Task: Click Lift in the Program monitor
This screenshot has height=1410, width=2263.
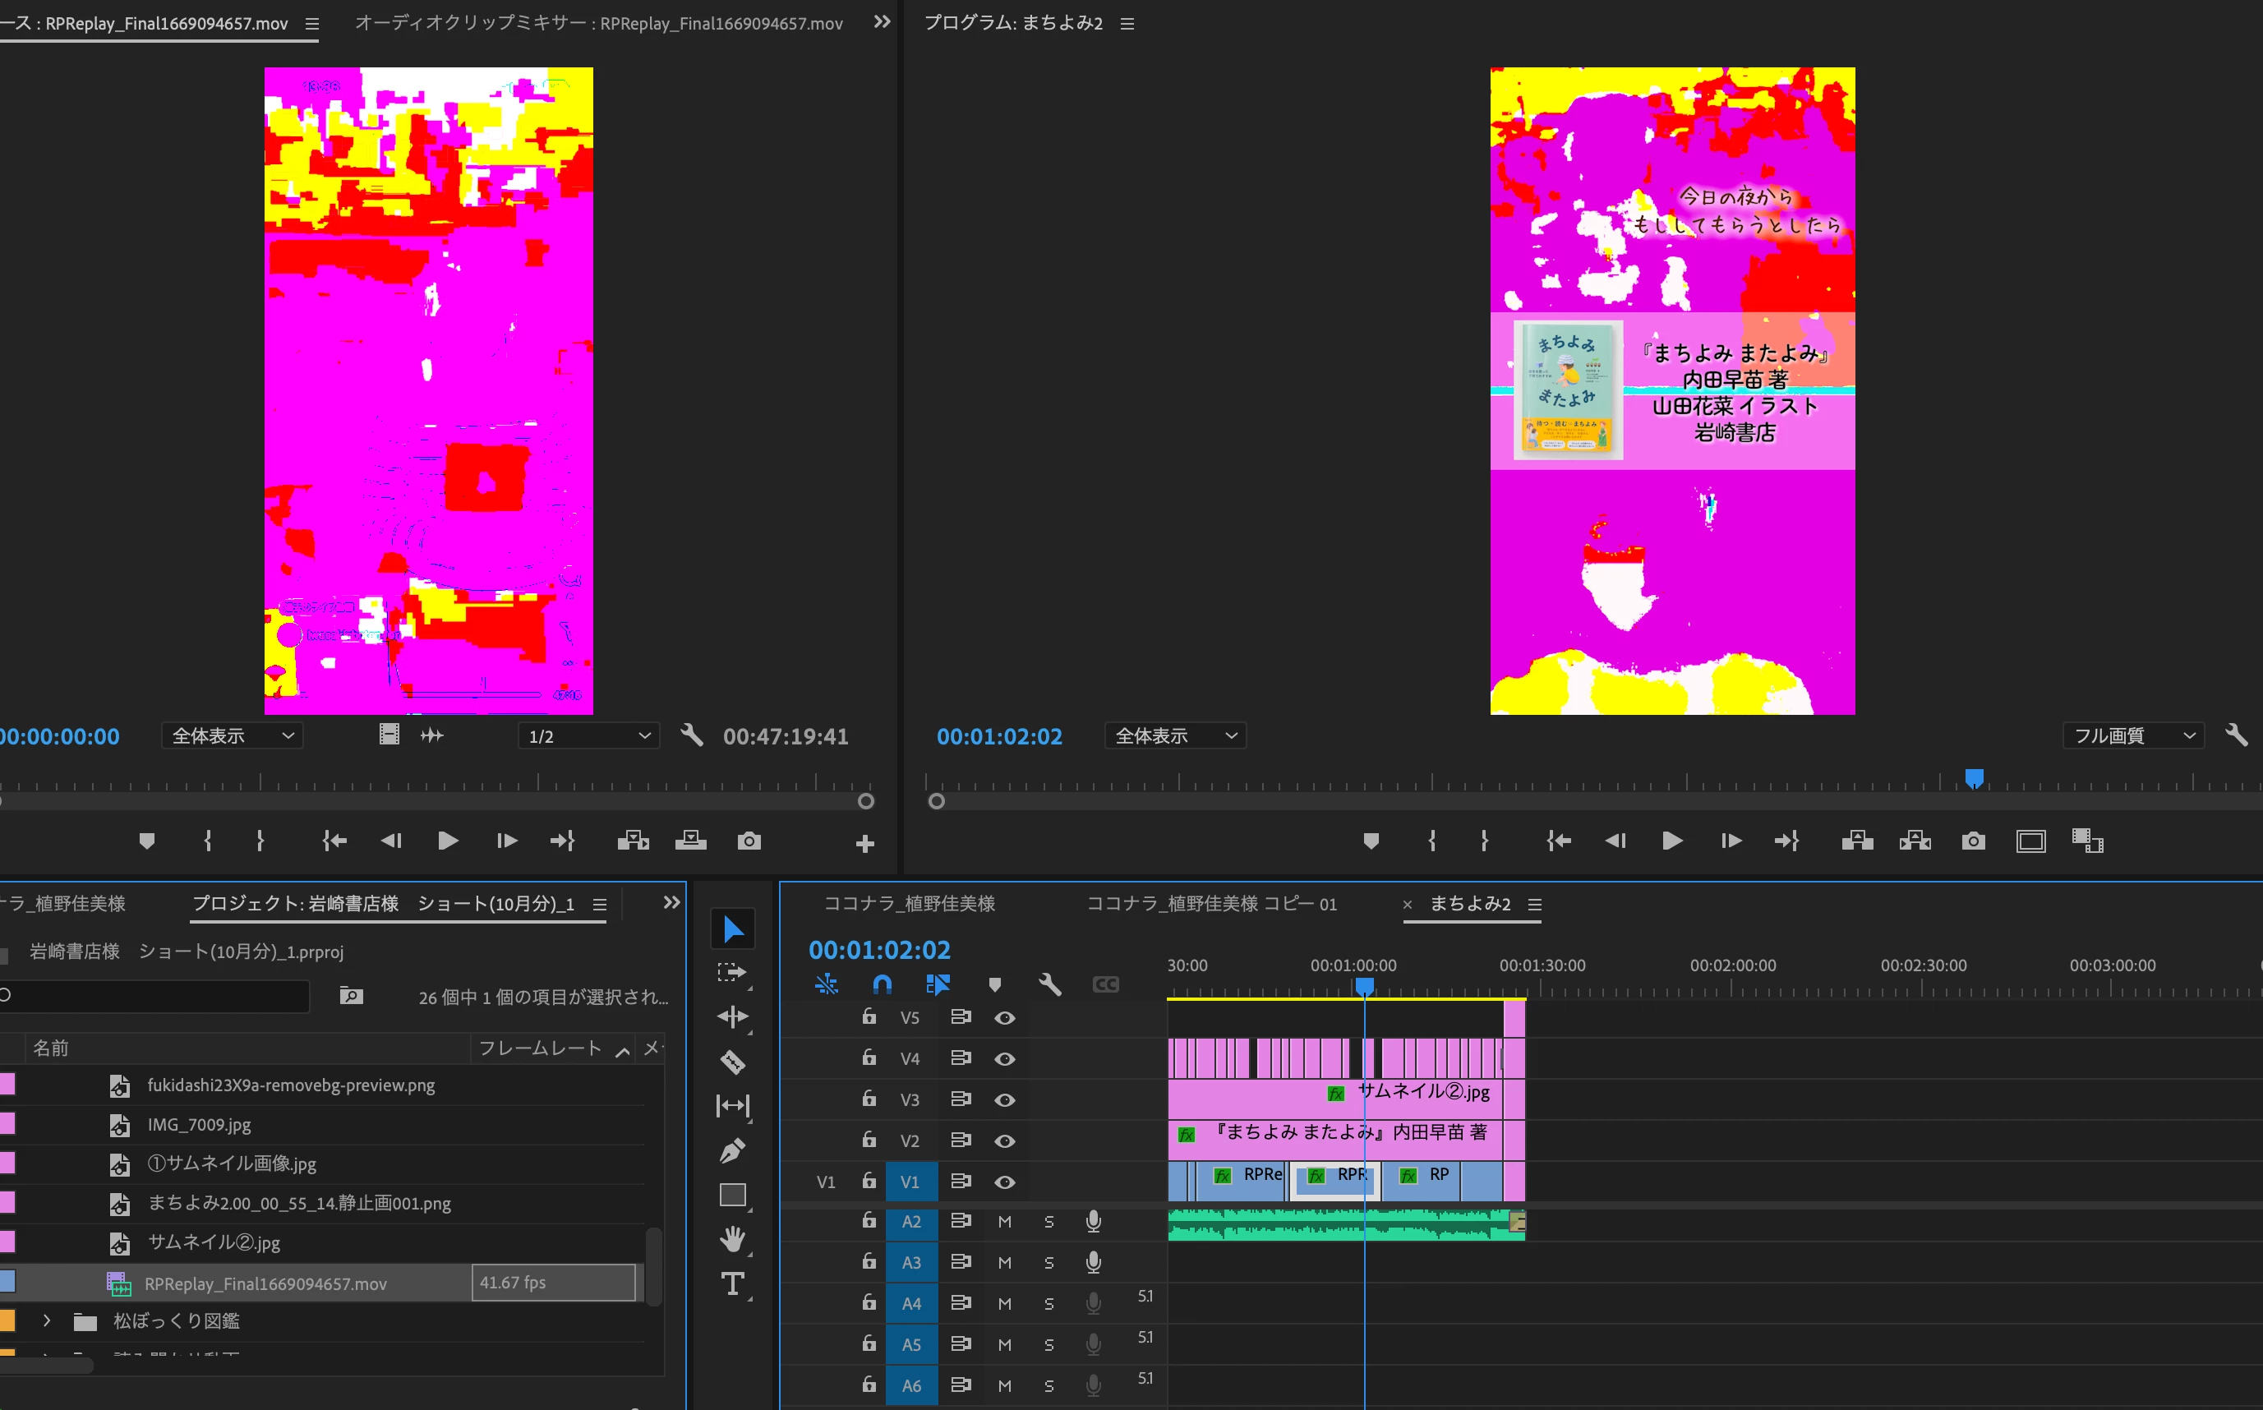Action: coord(1857,841)
